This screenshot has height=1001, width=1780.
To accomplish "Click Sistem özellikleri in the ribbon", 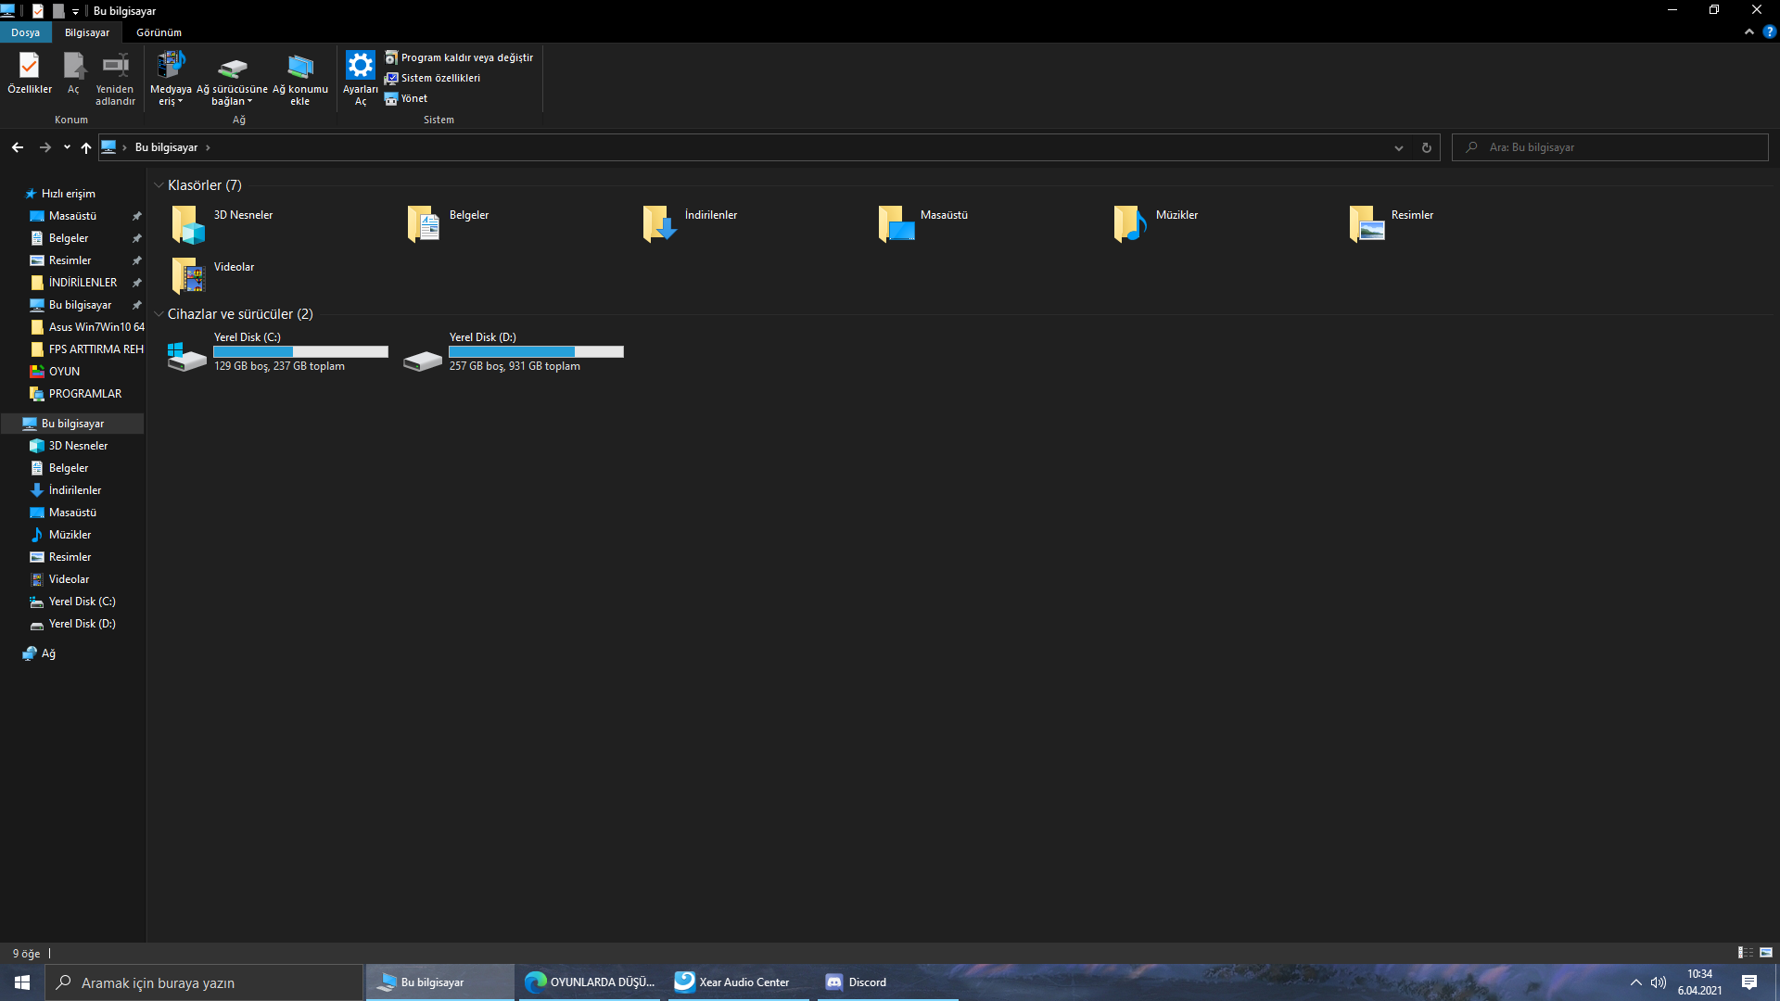I will tap(440, 78).
